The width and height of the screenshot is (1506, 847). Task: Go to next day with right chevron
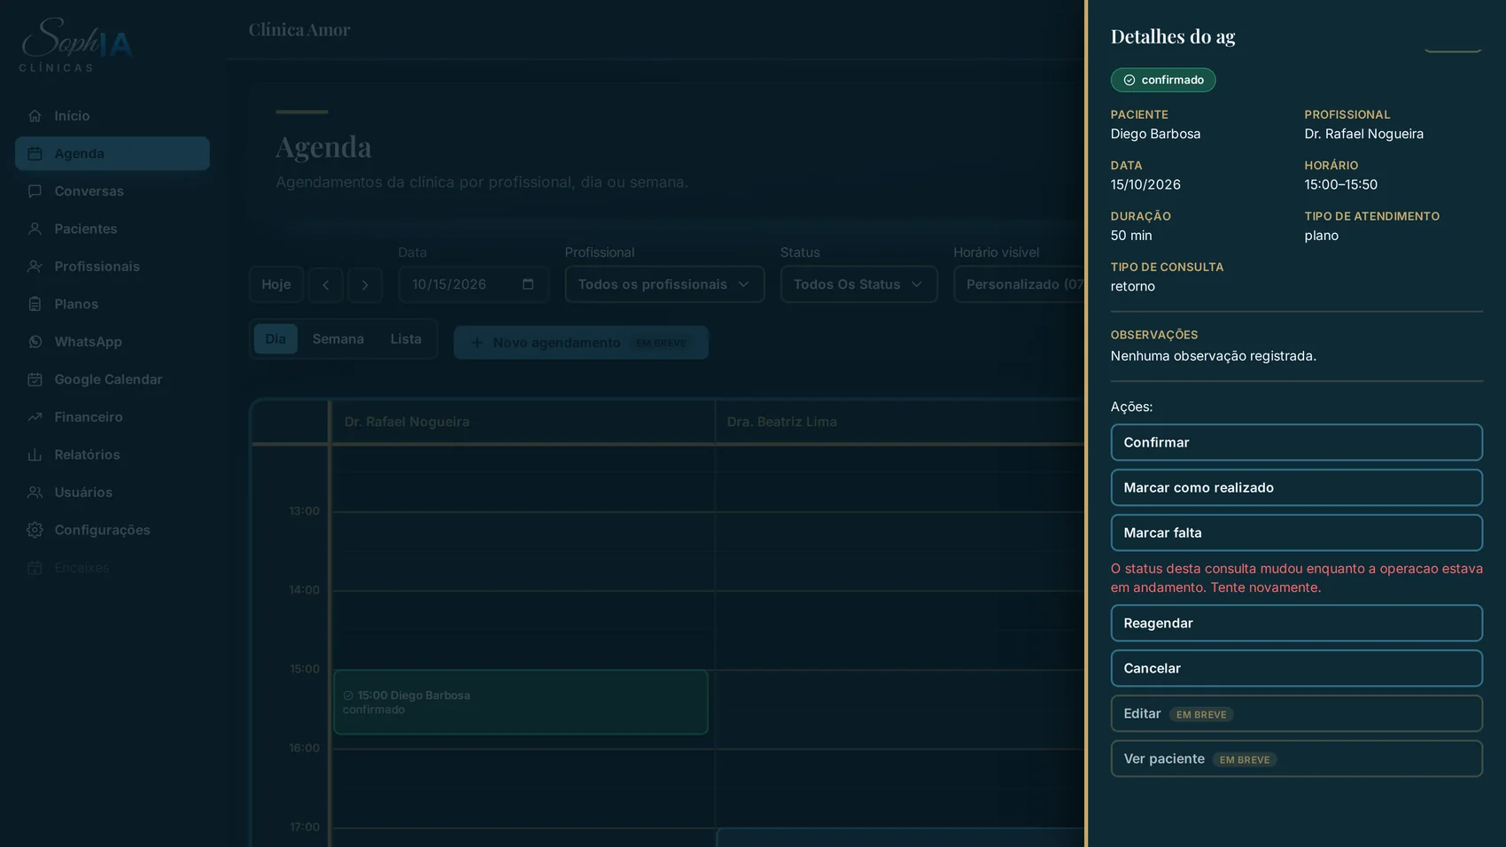[x=365, y=284]
